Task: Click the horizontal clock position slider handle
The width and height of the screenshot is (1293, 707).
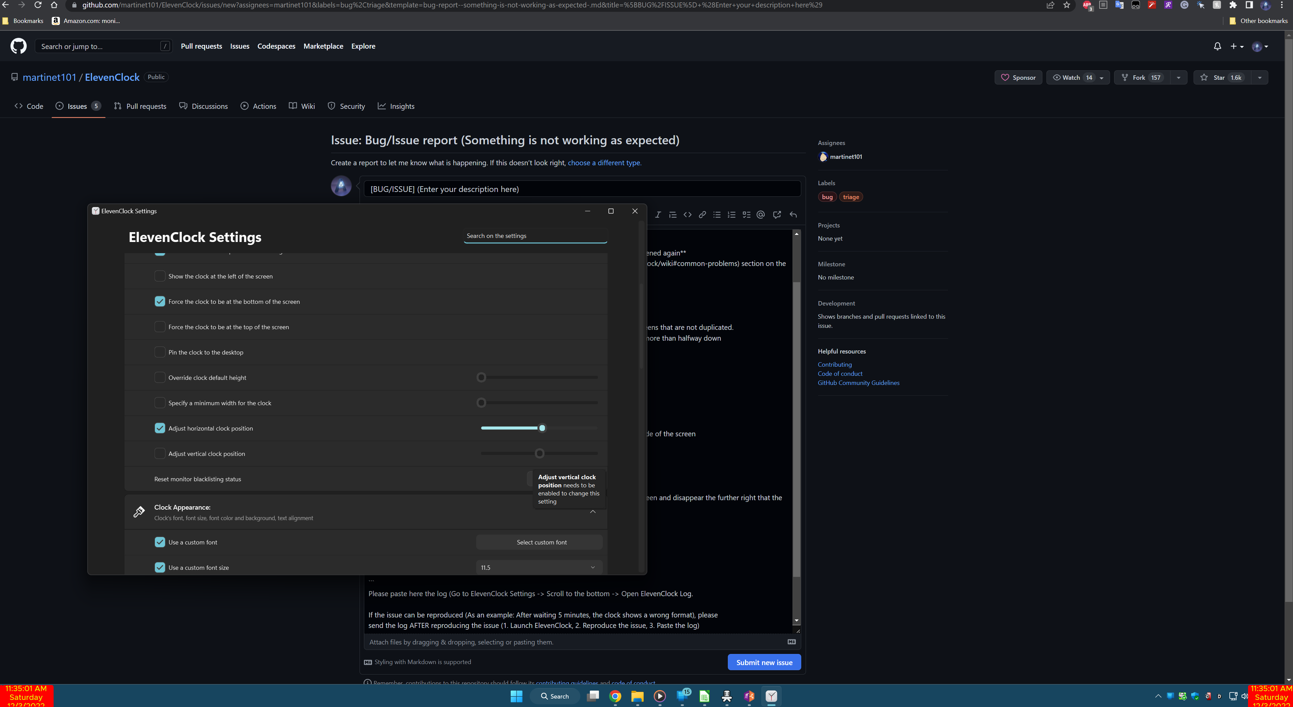Action: pyautogui.click(x=542, y=428)
